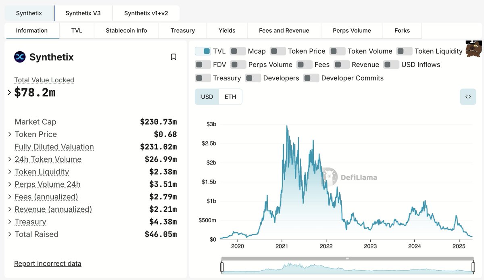Expand the Total Value Locked breakdown
This screenshot has width=484, height=280.
[9, 93]
